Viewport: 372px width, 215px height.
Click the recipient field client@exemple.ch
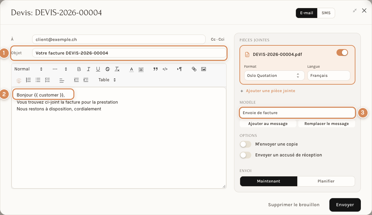pos(119,39)
